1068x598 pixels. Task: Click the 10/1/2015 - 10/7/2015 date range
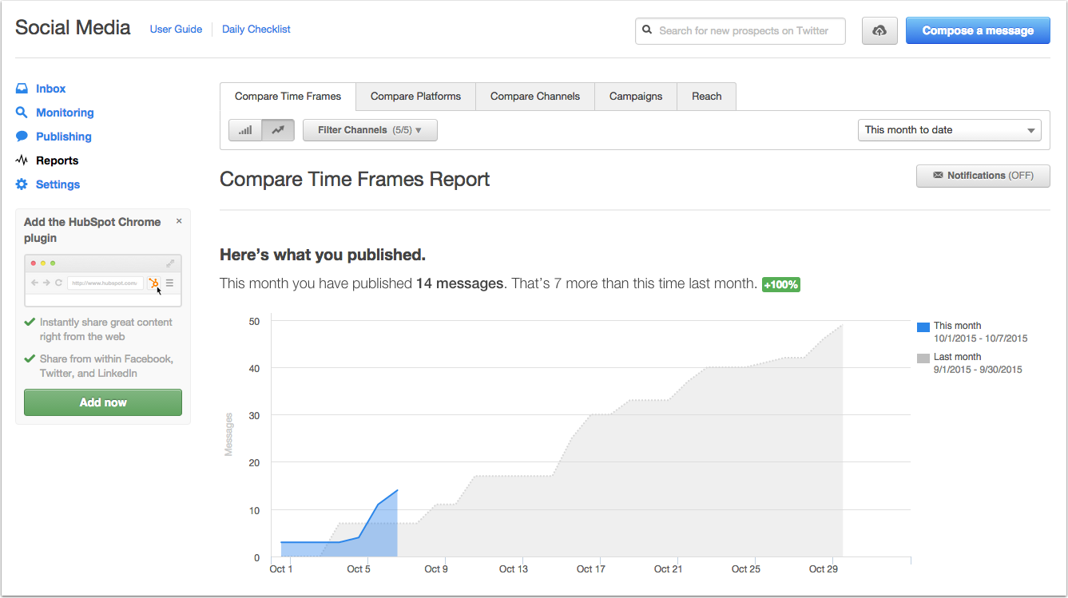point(981,339)
